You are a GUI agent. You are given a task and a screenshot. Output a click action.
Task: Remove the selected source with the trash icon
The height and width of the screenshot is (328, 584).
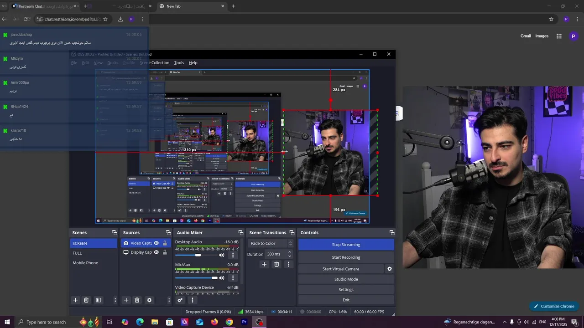pyautogui.click(x=137, y=300)
